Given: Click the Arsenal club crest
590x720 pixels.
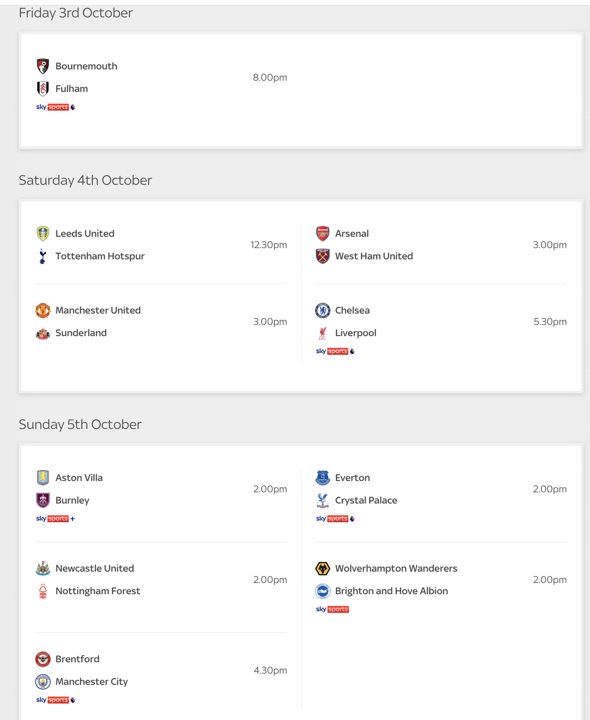Looking at the screenshot, I should [322, 234].
